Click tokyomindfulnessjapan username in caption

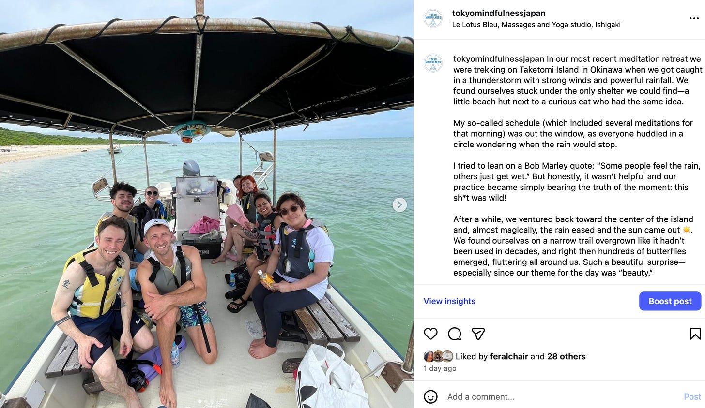[499, 59]
